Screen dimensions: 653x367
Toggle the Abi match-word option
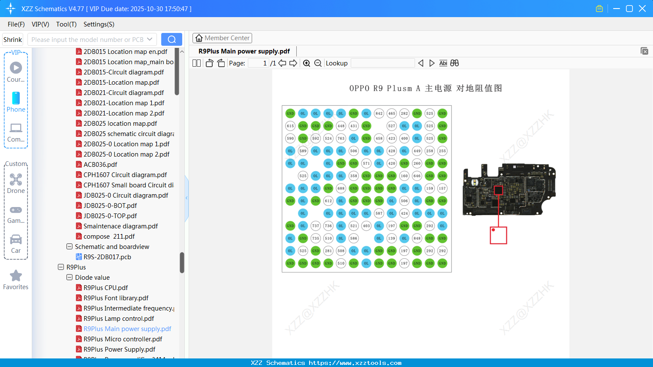[443, 63]
